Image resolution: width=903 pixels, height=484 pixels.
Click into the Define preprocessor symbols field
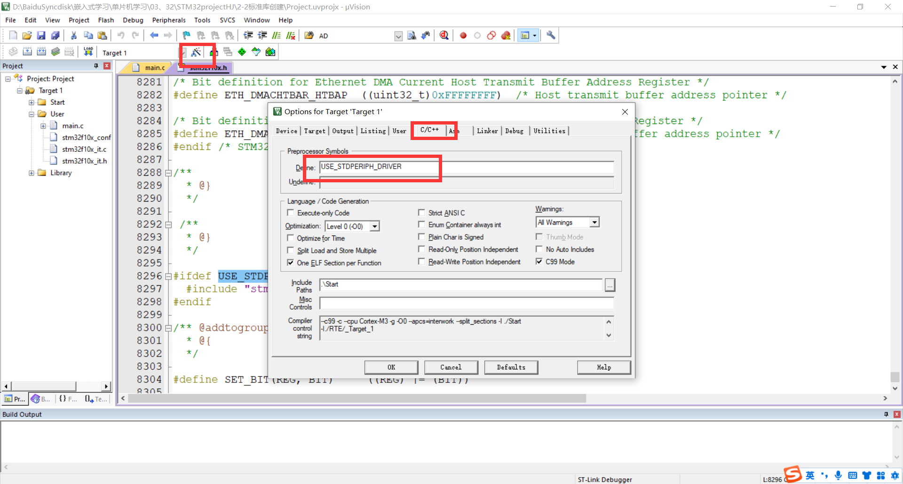click(x=467, y=167)
